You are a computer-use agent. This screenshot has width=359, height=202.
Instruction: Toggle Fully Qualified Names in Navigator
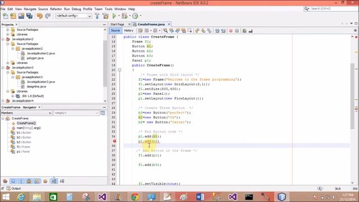[x=45, y=181]
